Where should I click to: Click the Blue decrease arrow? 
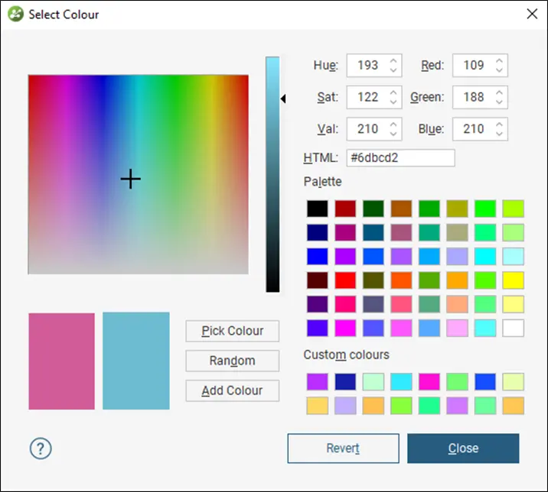[x=500, y=134]
